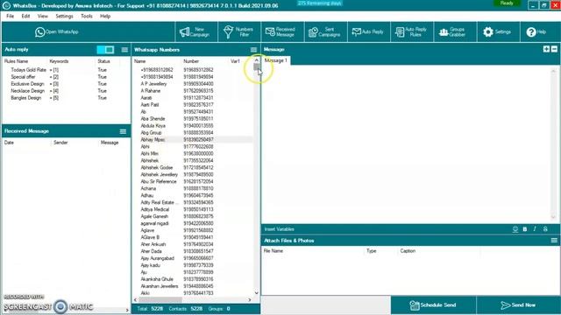The width and height of the screenshot is (561, 315).
Task: Click the numbers list scrollbar thumb
Action: pyautogui.click(x=257, y=67)
